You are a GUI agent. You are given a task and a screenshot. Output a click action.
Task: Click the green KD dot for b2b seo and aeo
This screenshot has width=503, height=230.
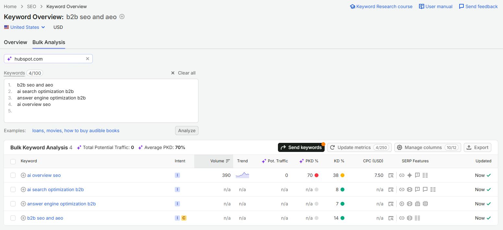[342, 218]
